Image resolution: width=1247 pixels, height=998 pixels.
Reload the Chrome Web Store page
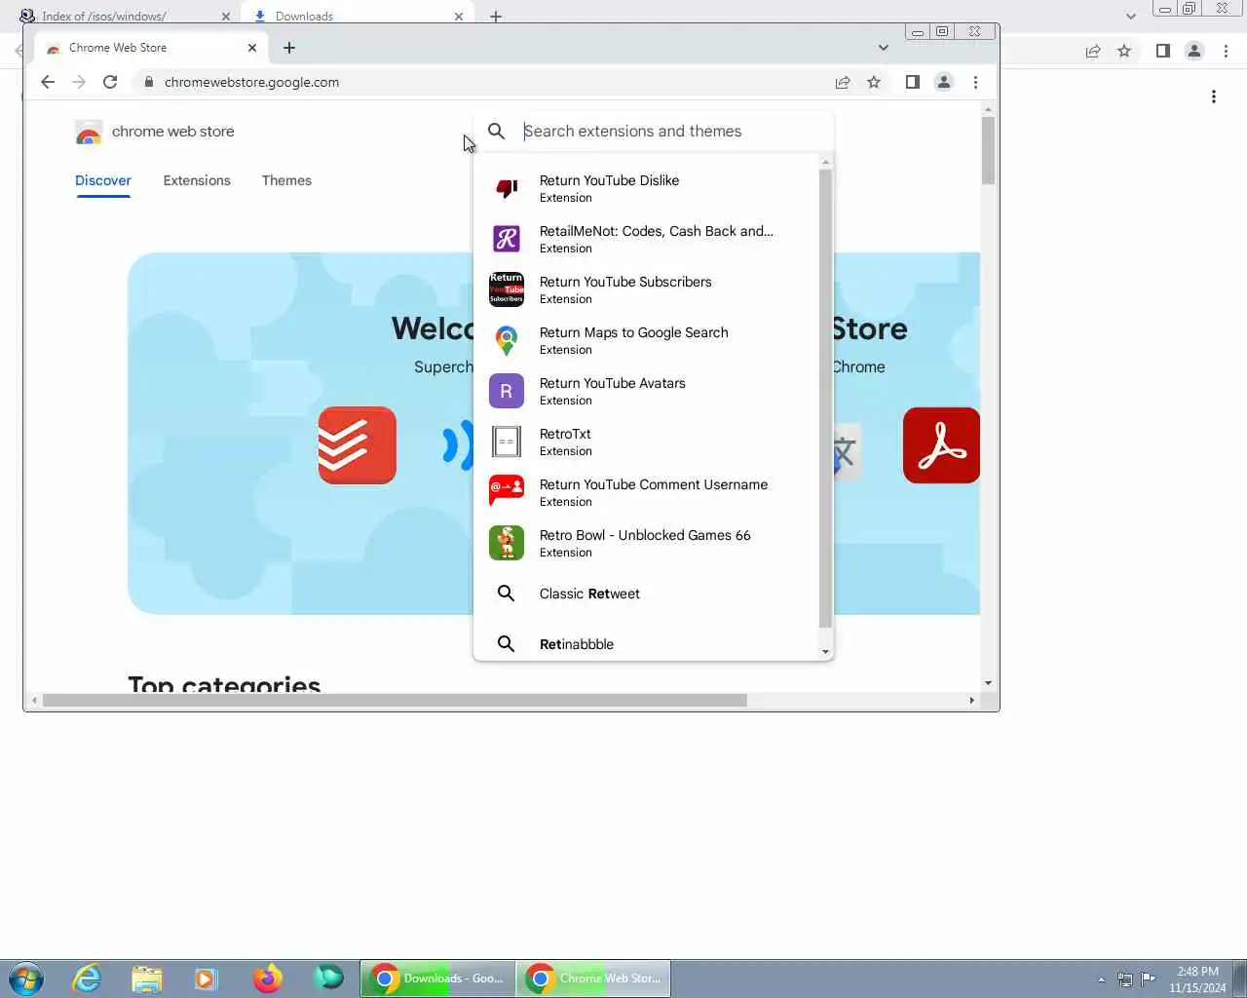click(110, 82)
